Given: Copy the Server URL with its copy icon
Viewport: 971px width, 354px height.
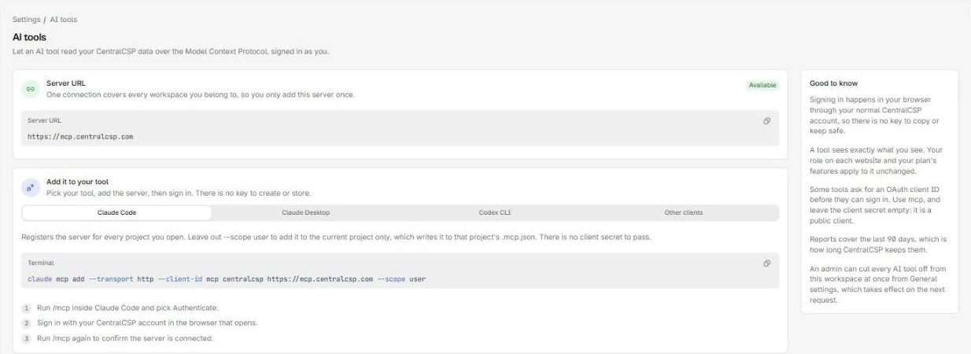Looking at the screenshot, I should point(766,120).
